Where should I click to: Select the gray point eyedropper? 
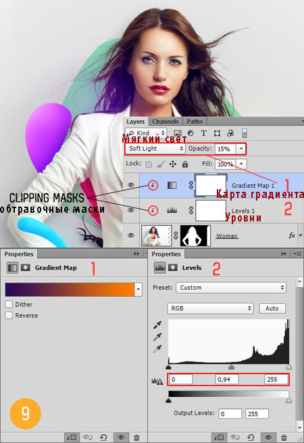pos(157,337)
